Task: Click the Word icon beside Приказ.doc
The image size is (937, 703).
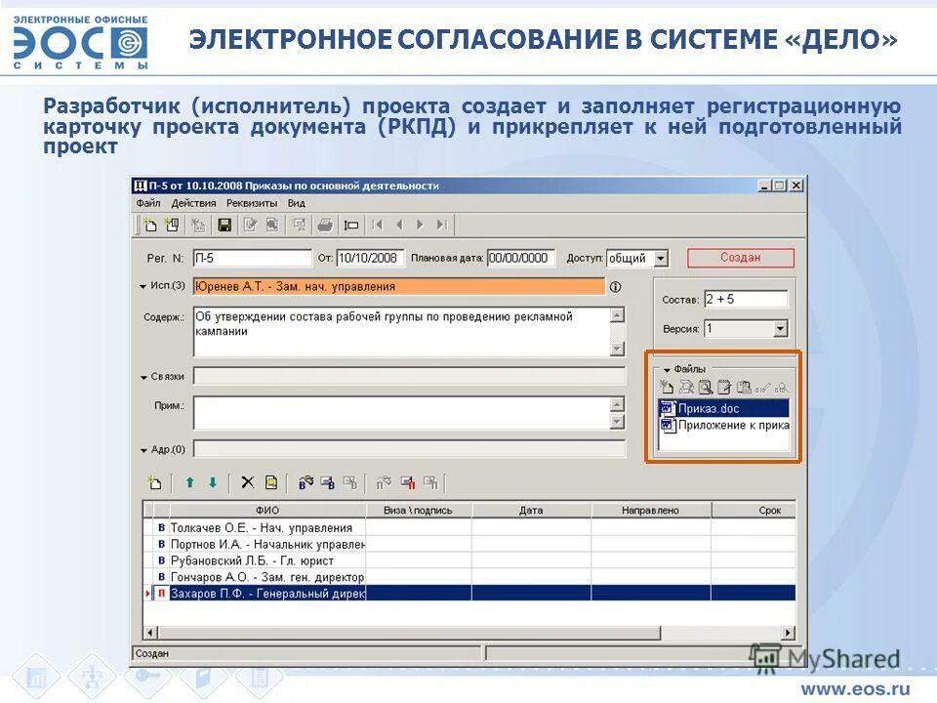Action: pyautogui.click(x=667, y=408)
